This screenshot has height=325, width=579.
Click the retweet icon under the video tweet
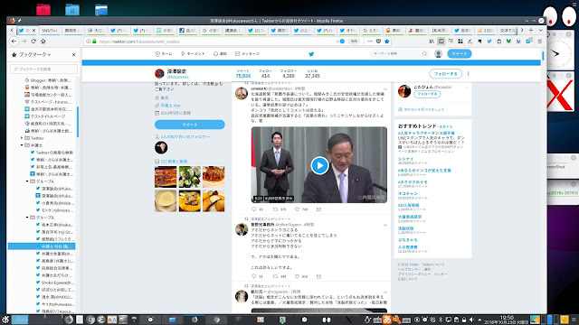(x=275, y=209)
